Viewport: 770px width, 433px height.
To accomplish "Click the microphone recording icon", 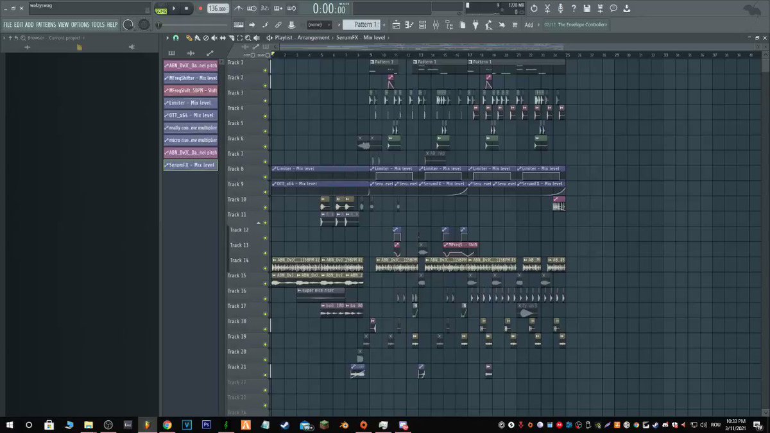I will click(x=560, y=8).
